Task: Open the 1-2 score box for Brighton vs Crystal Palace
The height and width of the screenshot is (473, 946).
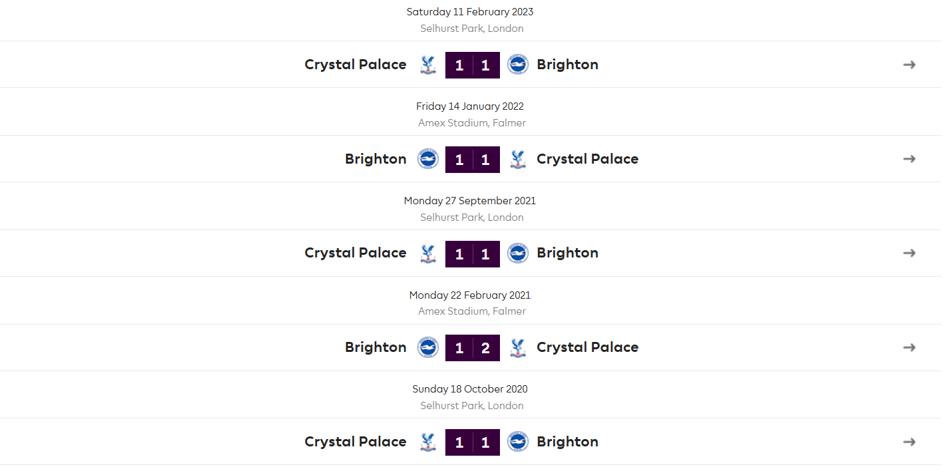Action: 473,348
